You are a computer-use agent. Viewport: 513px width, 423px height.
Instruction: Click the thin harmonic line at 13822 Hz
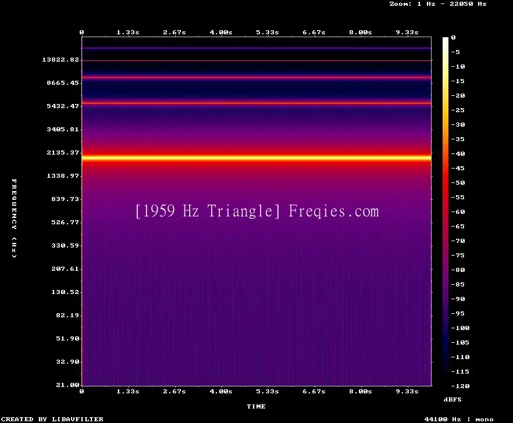coord(256,60)
